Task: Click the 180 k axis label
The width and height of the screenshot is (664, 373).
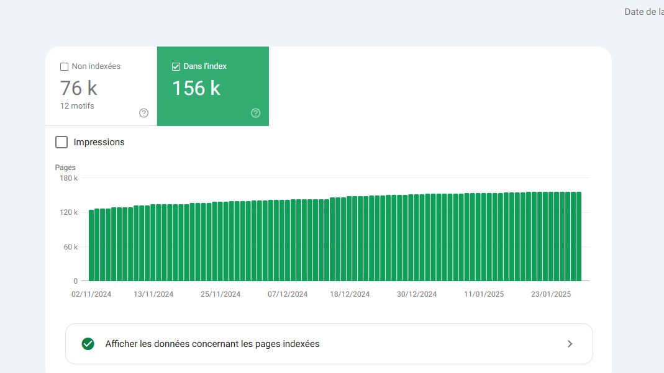Action: click(68, 178)
